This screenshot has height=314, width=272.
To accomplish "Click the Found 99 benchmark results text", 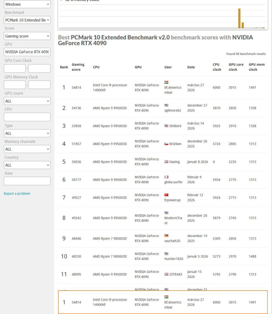I will click(x=246, y=54).
